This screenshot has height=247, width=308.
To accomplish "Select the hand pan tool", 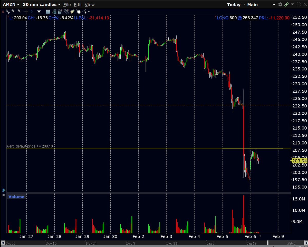I will click(78, 12).
